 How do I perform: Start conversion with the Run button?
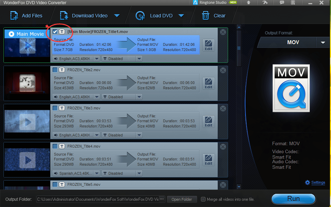pyautogui.click(x=293, y=199)
